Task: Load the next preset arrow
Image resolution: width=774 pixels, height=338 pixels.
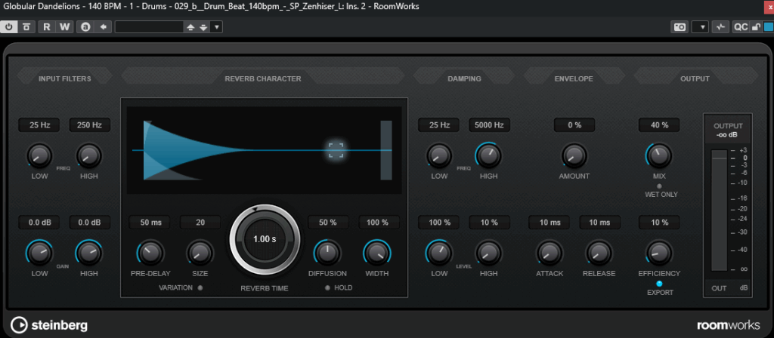Action: click(x=203, y=27)
